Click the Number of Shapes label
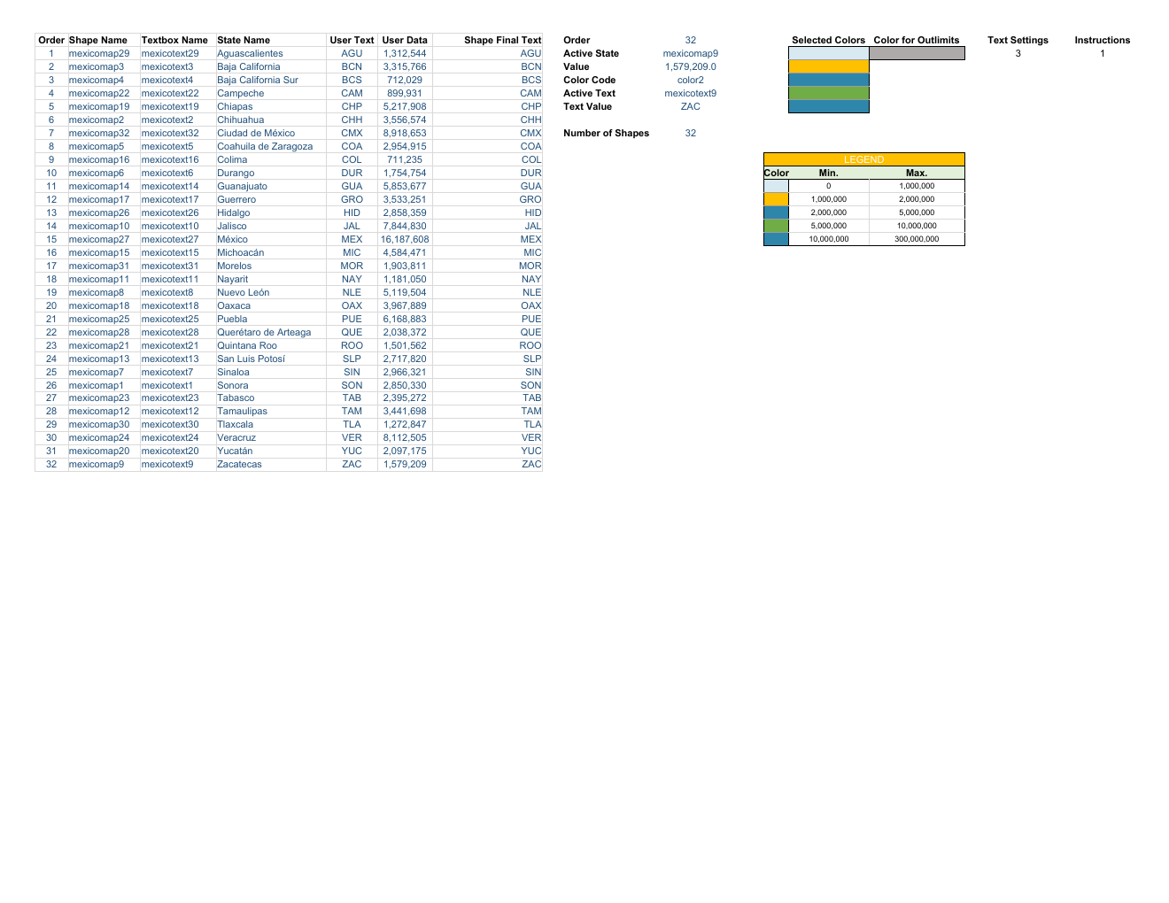1169x903 pixels. [x=606, y=133]
